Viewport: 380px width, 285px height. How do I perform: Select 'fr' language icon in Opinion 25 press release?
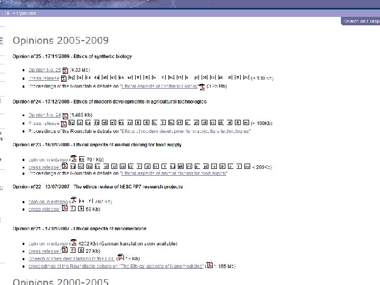pos(138,78)
